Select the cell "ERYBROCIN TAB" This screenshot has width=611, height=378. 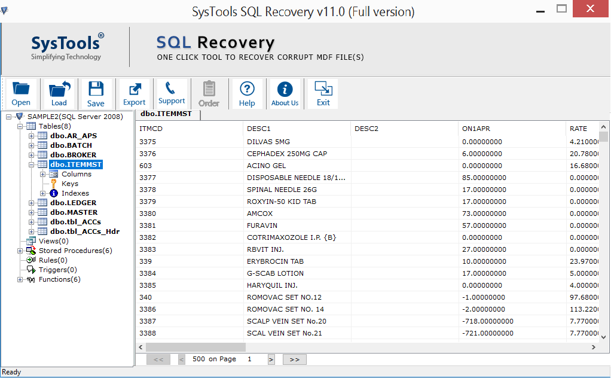[297, 261]
